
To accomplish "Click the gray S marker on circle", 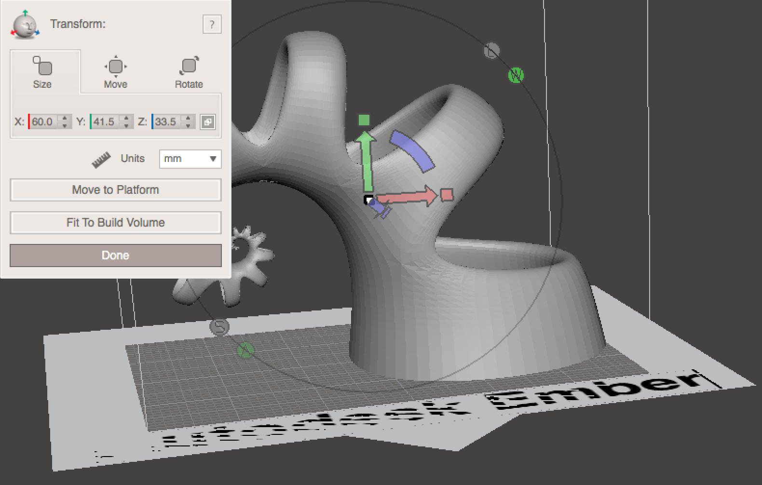I will pyautogui.click(x=220, y=327).
